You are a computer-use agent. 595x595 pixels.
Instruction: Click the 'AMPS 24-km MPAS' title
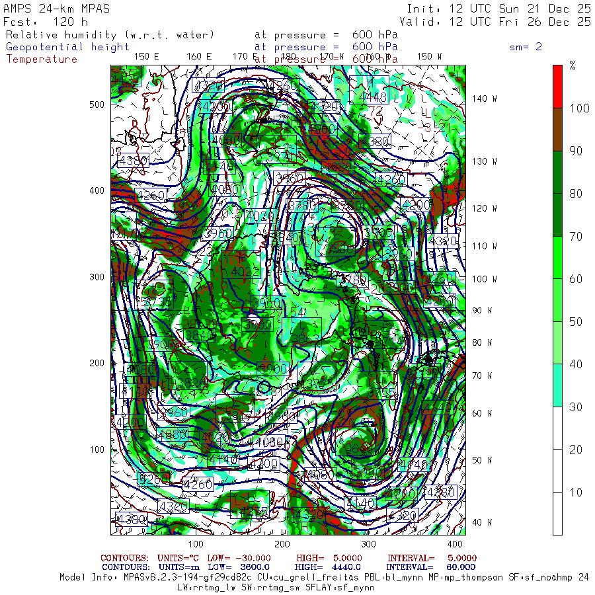click(57, 9)
